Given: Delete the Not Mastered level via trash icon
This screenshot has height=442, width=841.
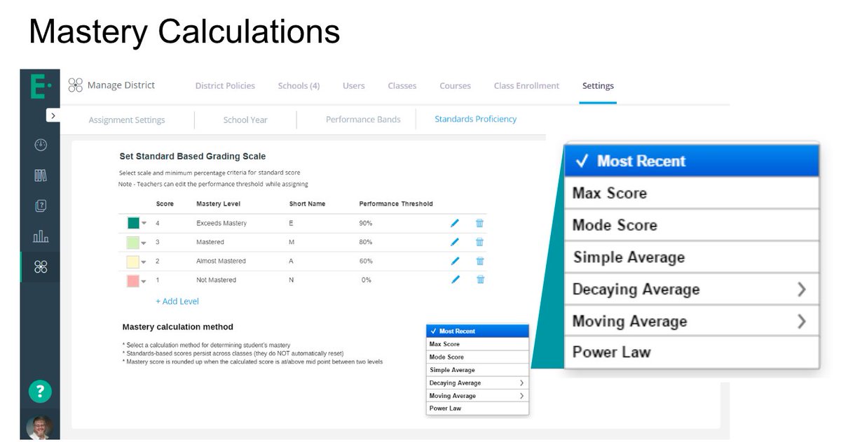Looking at the screenshot, I should pos(479,280).
